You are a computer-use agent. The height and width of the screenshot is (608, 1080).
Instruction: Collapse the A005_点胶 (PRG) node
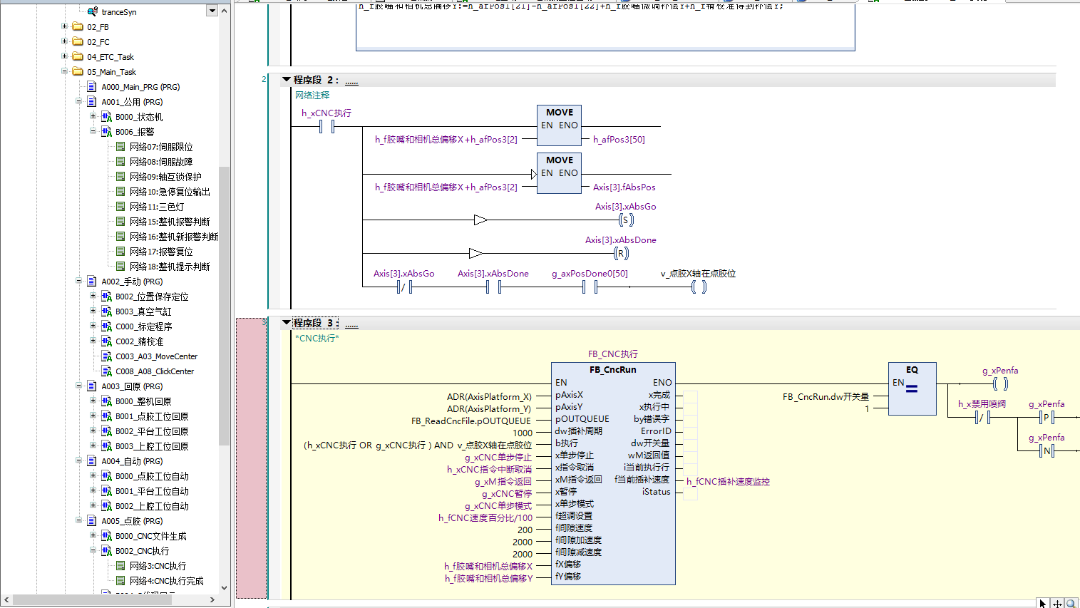click(78, 520)
